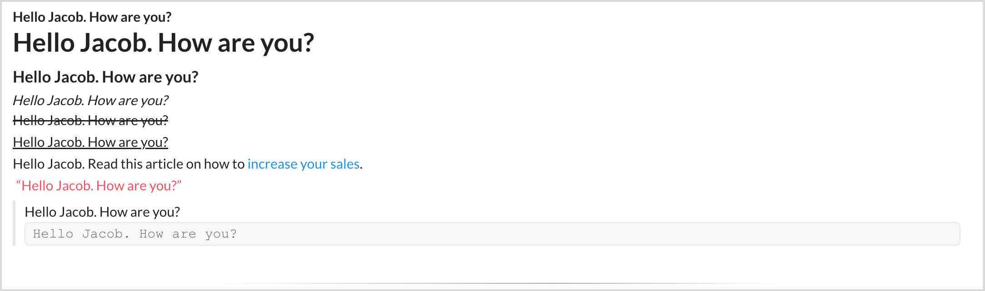Screen dimensions: 985x291
Task: Click the strikethrough 'Hello Jacob' text
Action: [x=90, y=121]
